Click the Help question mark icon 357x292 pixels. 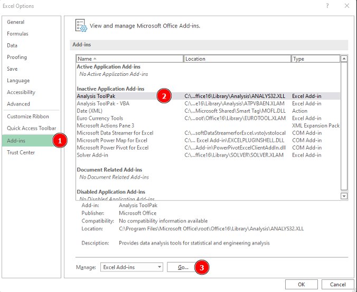point(328,6)
